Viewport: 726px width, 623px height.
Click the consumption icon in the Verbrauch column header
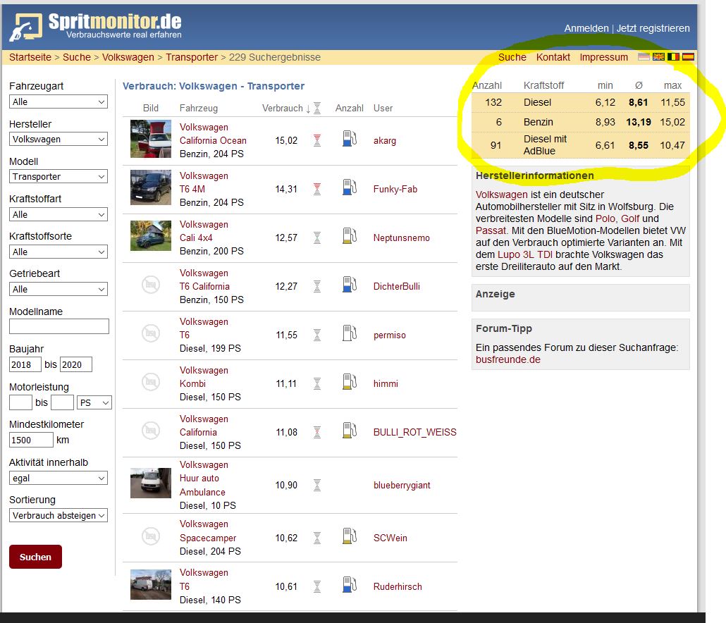(x=317, y=108)
